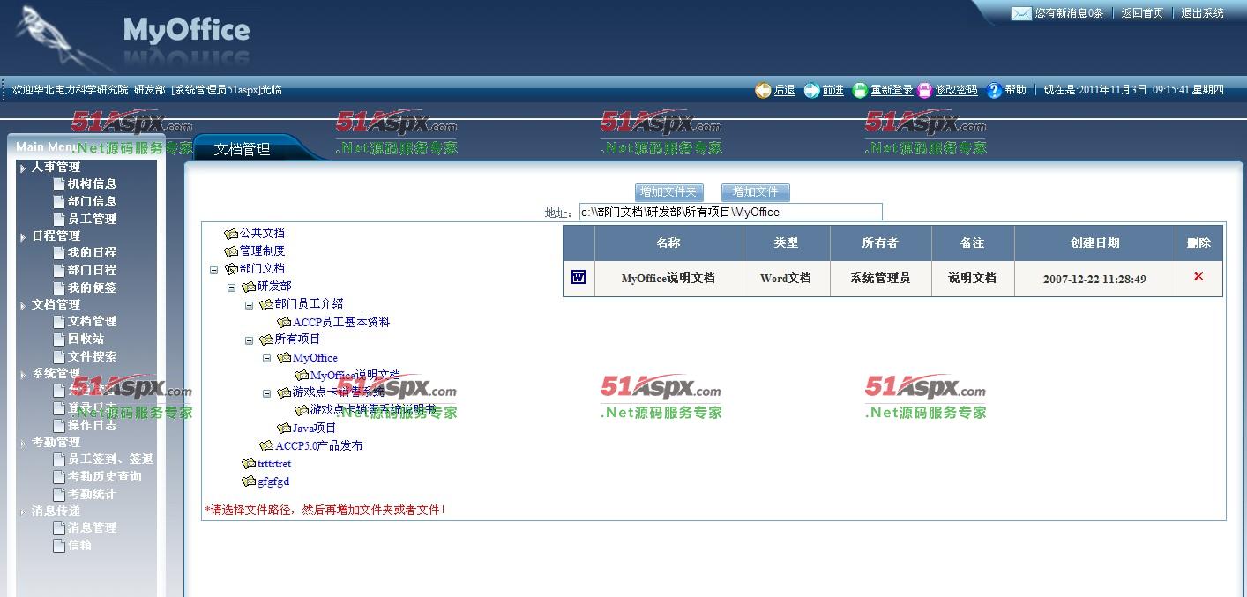The height and width of the screenshot is (597, 1247).
Task: Click the 名称 column header
Action: coord(668,243)
